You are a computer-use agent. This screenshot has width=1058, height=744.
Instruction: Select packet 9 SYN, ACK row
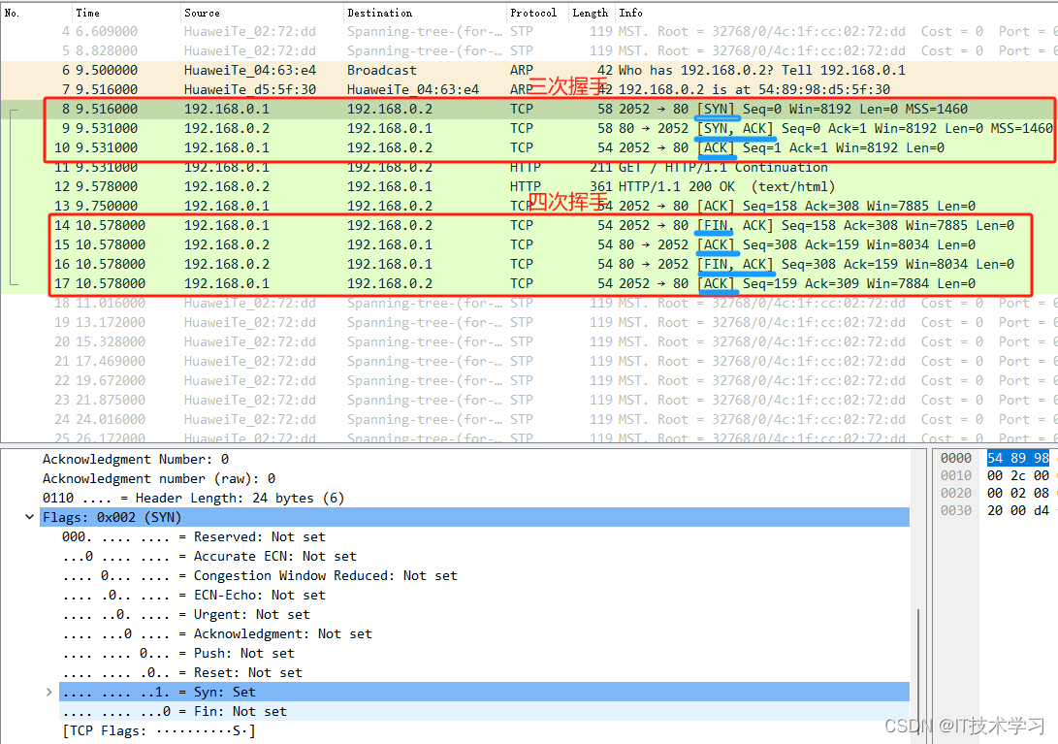[x=529, y=128]
